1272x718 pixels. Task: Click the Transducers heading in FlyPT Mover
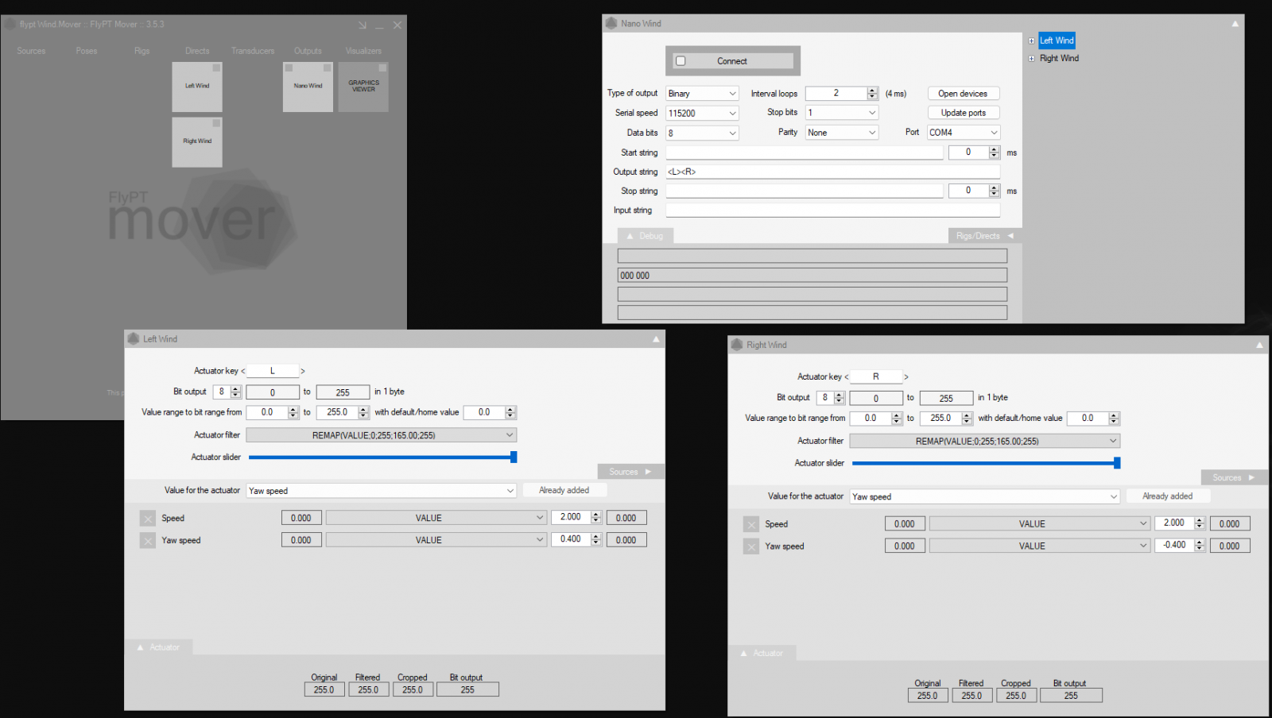pyautogui.click(x=253, y=52)
